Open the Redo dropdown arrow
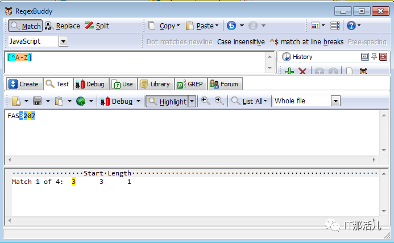The image size is (394, 243). coord(263,26)
